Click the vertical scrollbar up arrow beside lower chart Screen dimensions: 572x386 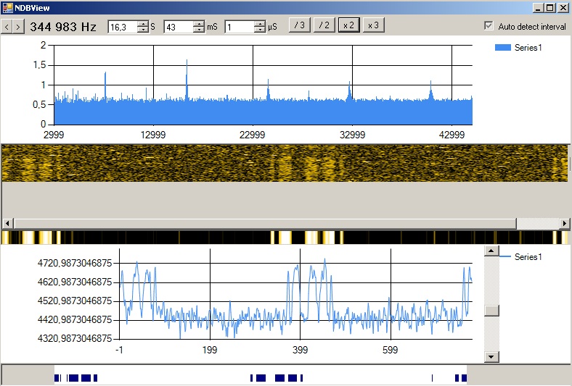click(491, 251)
